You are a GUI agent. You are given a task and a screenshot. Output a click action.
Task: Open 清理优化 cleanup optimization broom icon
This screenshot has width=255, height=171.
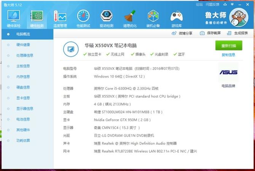[130, 19]
